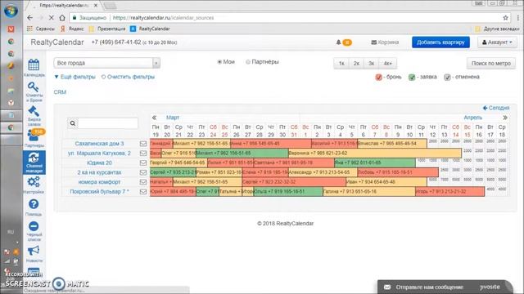Filter by 2к rooms
Screen dimensions: 524x294
point(356,64)
